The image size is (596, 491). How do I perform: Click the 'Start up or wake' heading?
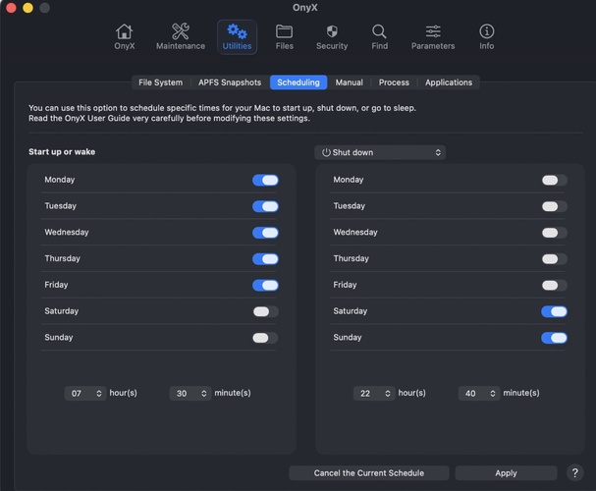pos(62,152)
